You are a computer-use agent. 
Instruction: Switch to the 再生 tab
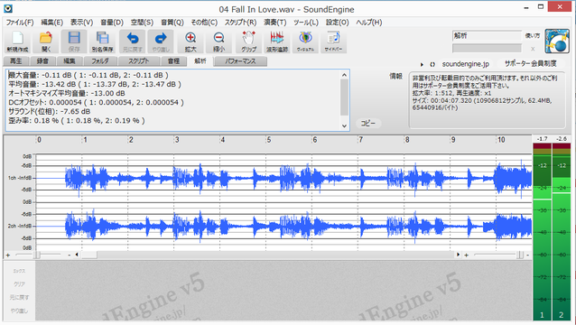pyautogui.click(x=15, y=61)
